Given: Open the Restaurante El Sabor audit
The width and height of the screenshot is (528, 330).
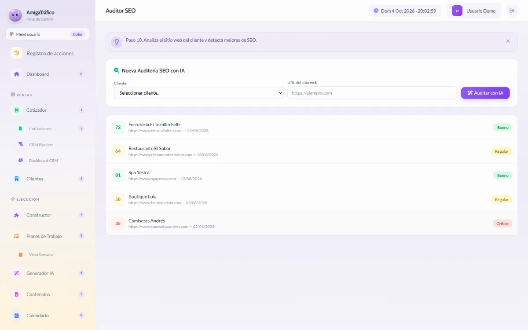Looking at the screenshot, I should click(x=312, y=151).
